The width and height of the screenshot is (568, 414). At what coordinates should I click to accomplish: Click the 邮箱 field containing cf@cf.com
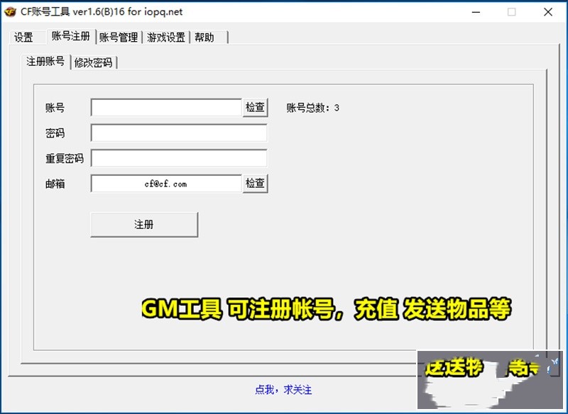click(166, 184)
